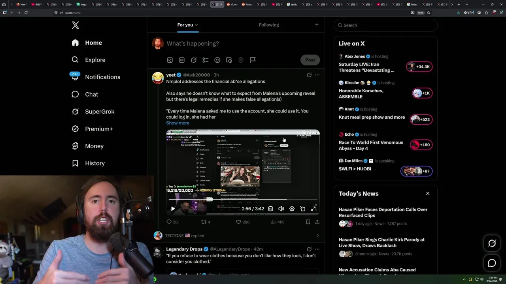Bookmark yeet's post
506x284 pixels.
tap(308, 222)
